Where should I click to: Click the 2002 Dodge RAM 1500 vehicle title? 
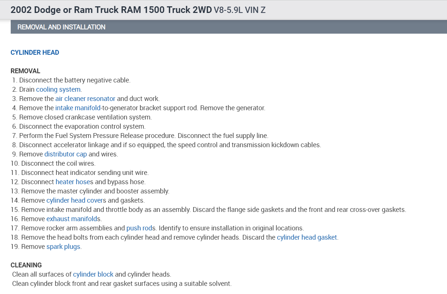click(x=111, y=10)
